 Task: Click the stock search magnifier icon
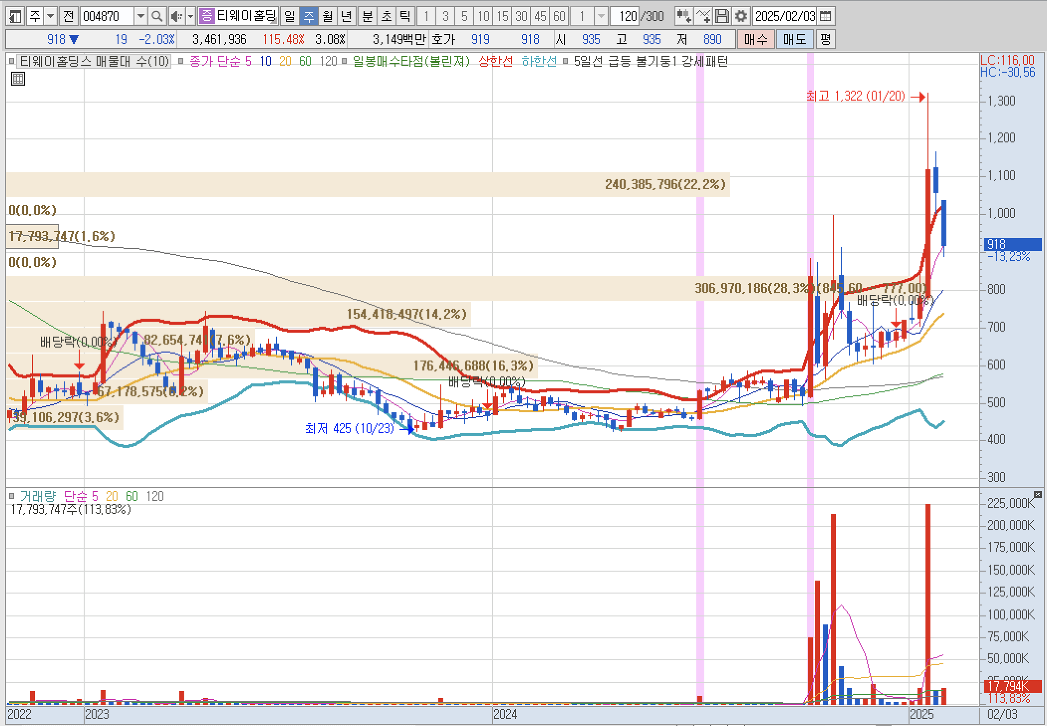coord(157,16)
